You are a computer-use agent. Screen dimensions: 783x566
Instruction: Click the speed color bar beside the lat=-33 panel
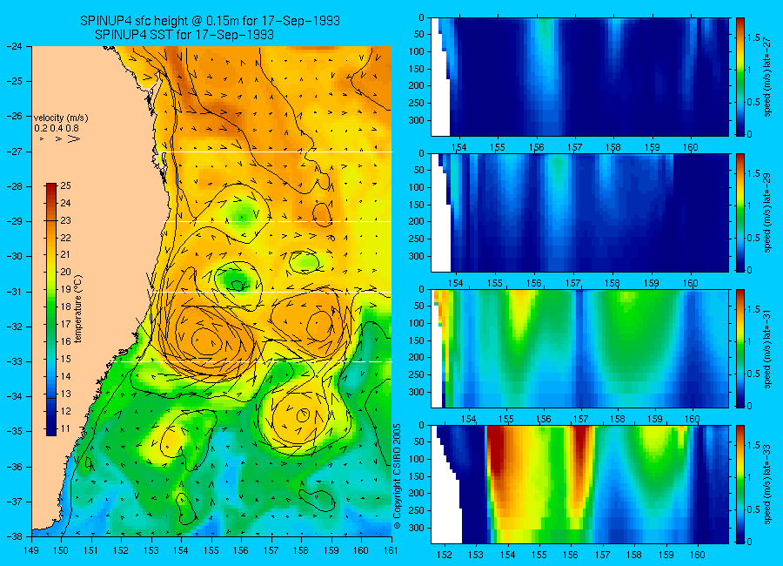pos(739,484)
